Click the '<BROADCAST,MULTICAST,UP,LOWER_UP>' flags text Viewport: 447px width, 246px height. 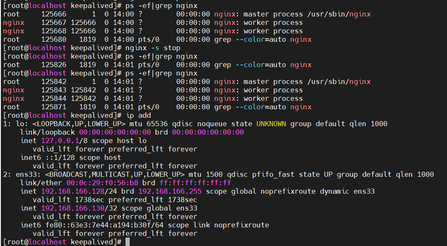(x=115, y=175)
